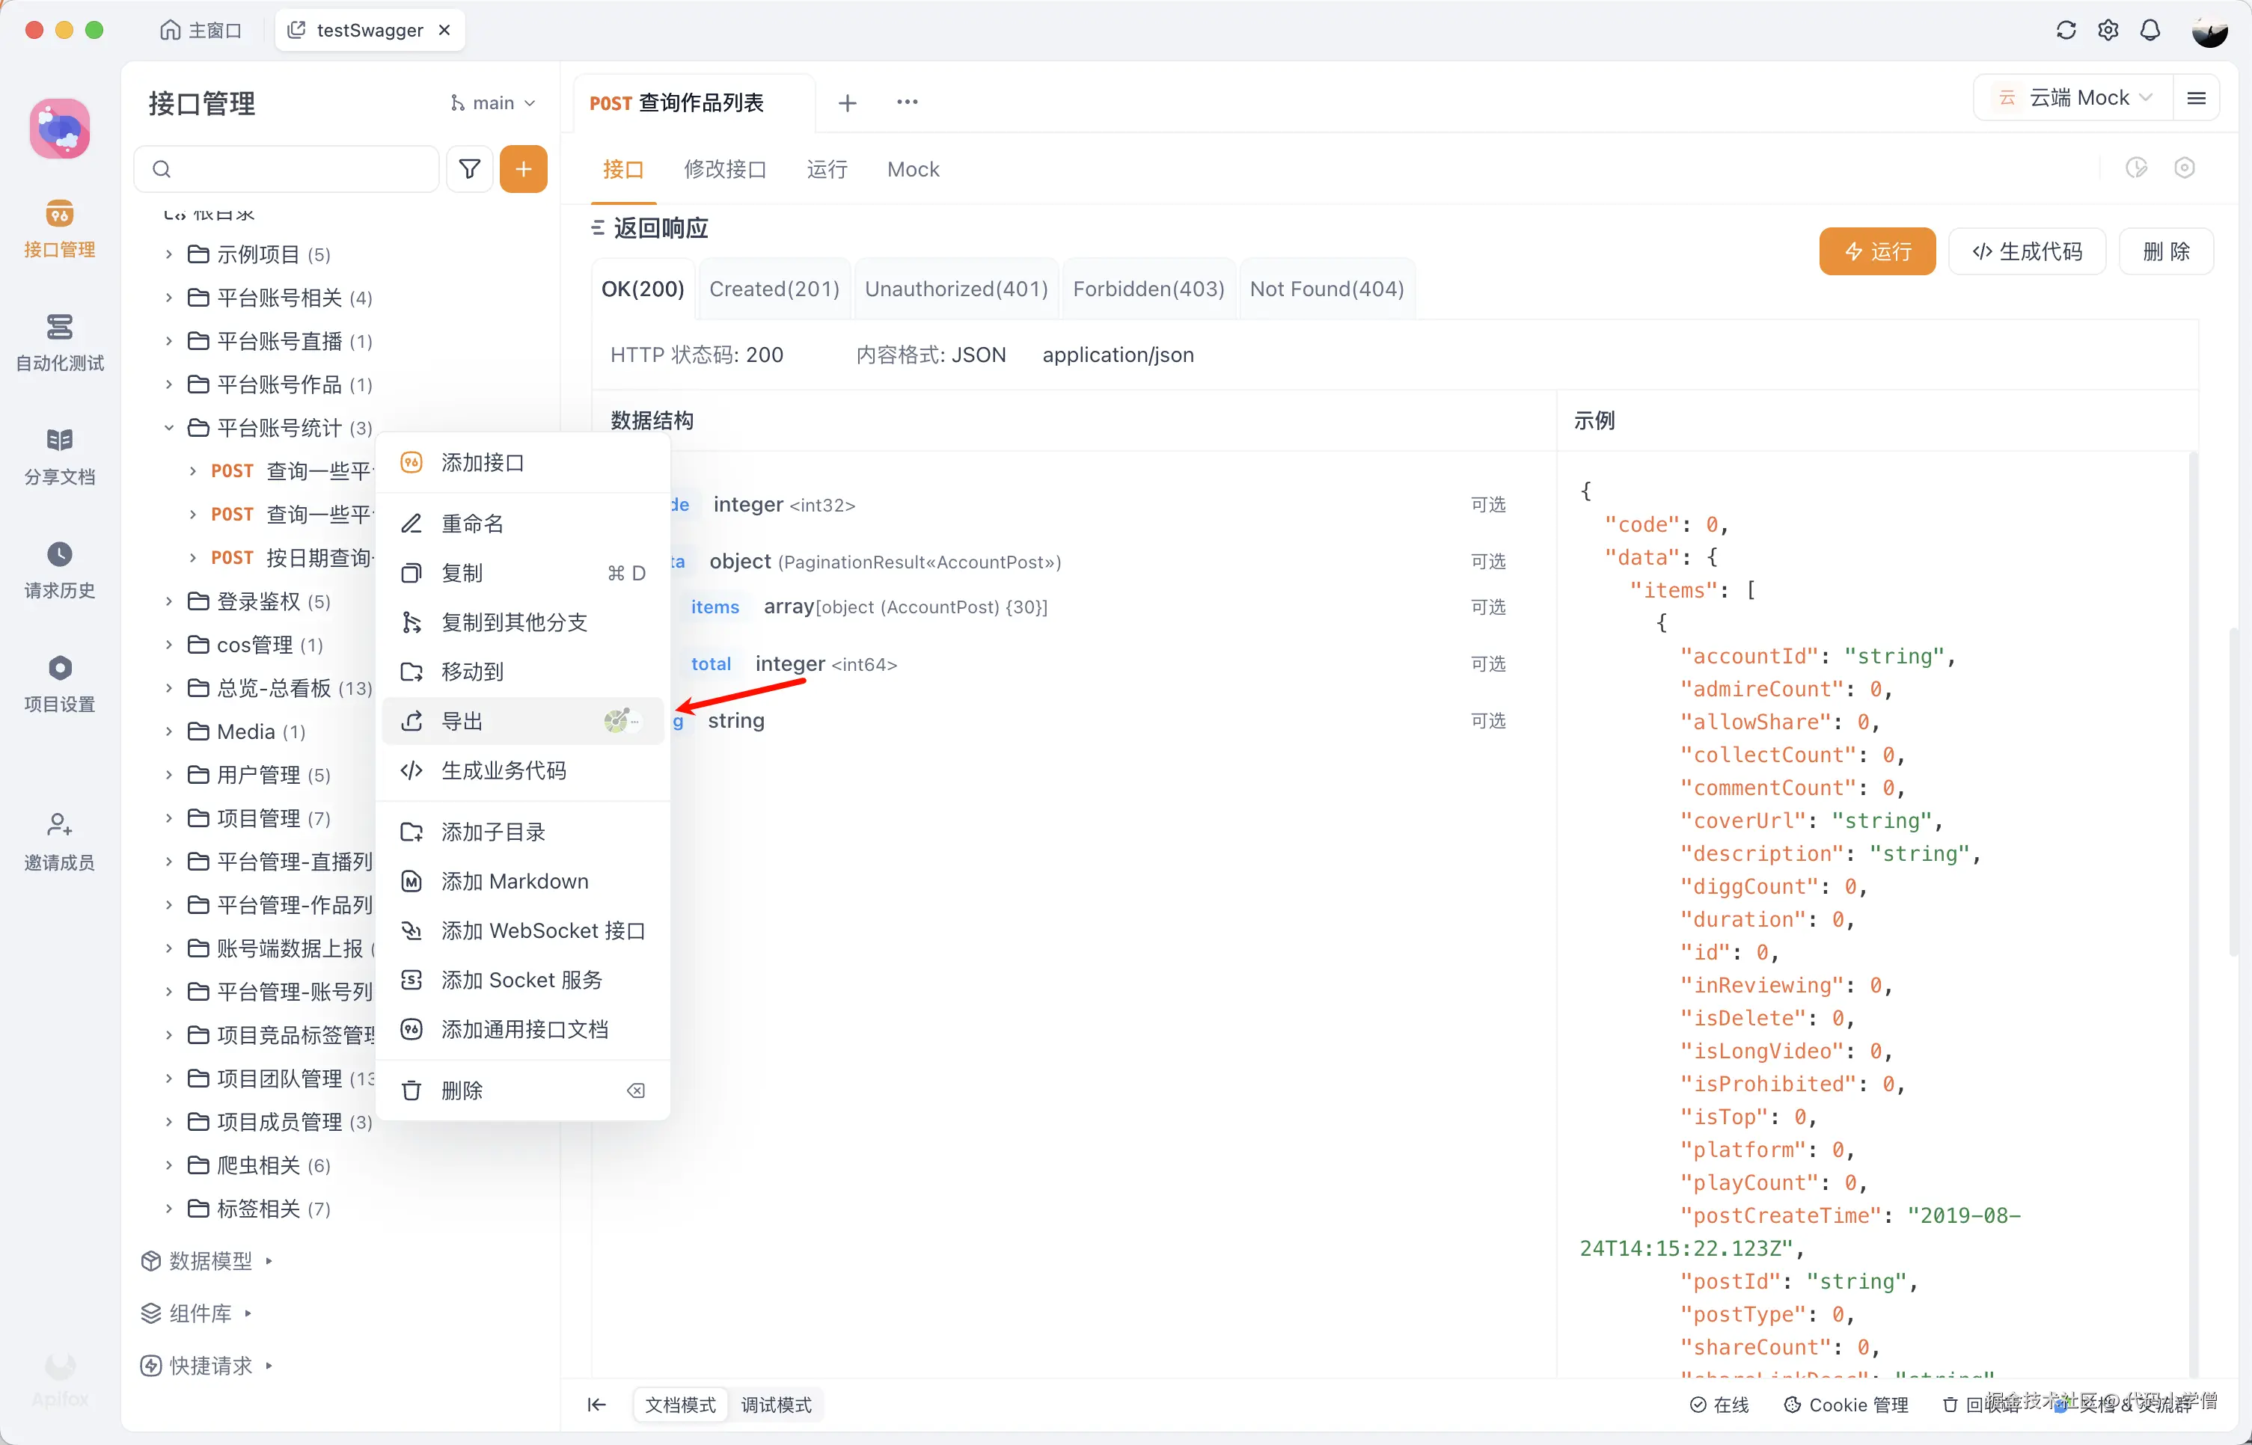Open 请求历史 in the sidebar
Screen dimensions: 2252x1445
tap(59, 570)
